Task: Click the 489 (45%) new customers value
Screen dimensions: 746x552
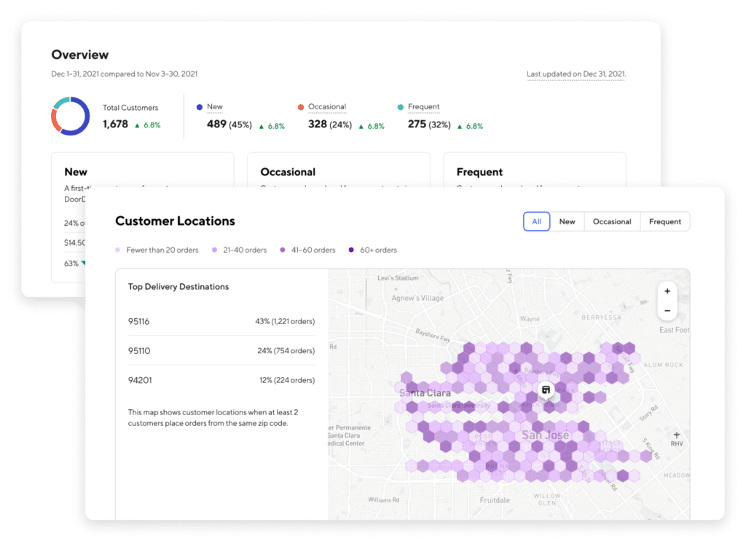Action: (229, 124)
